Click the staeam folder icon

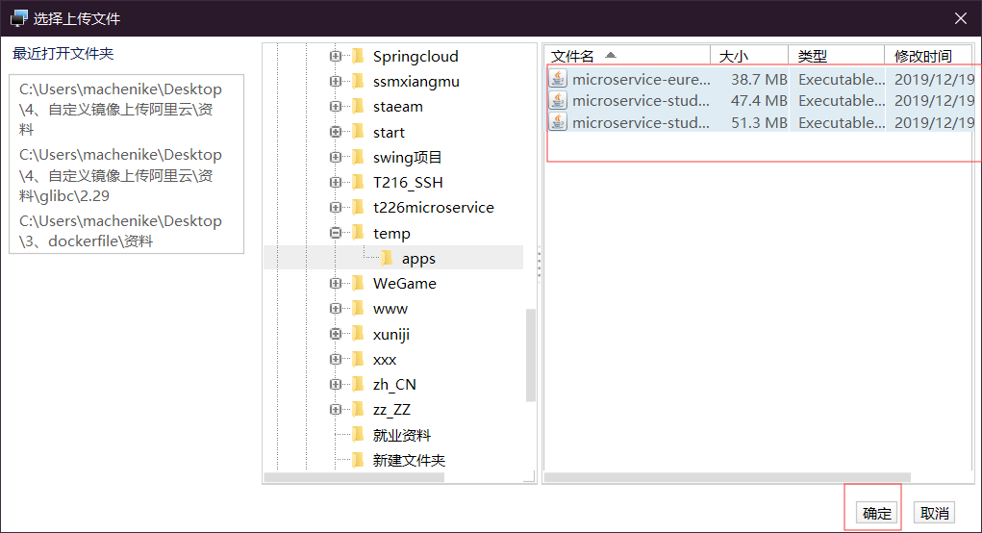358,107
